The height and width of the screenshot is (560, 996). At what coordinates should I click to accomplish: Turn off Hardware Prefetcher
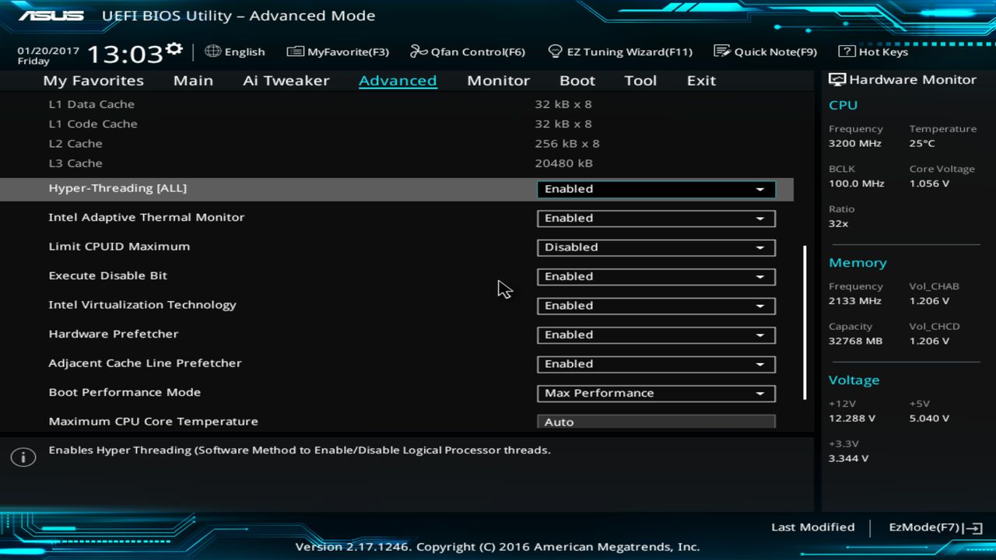tap(656, 334)
